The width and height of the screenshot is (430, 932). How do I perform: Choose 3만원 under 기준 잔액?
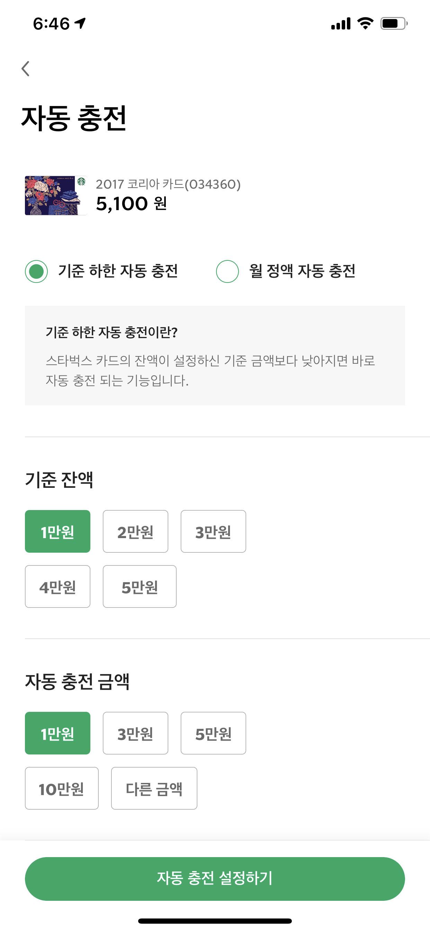213,531
